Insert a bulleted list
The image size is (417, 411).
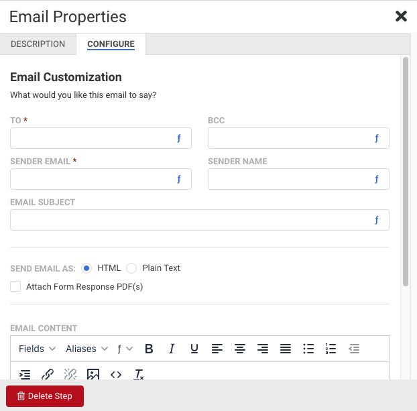308,349
